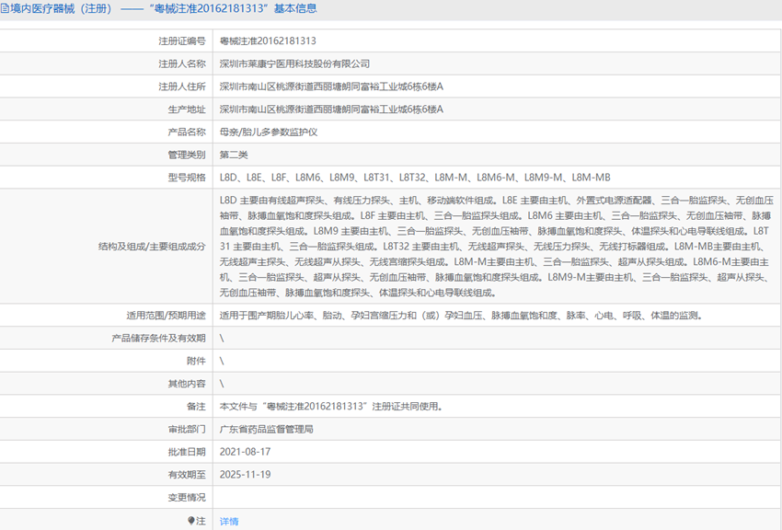Viewport: 782px width, 530px height.
Task: Select registration number 粤械注准20162181313 value cell
Action: (x=268, y=40)
